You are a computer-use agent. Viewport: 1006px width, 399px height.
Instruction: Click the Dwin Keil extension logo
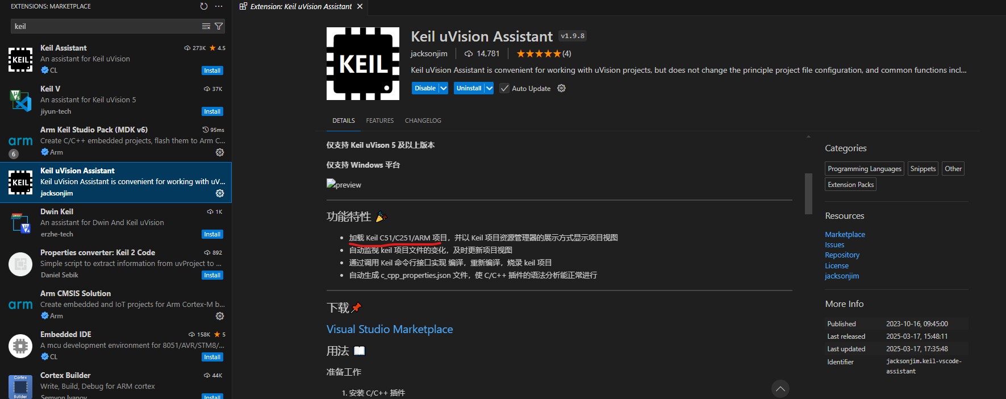pyautogui.click(x=20, y=223)
